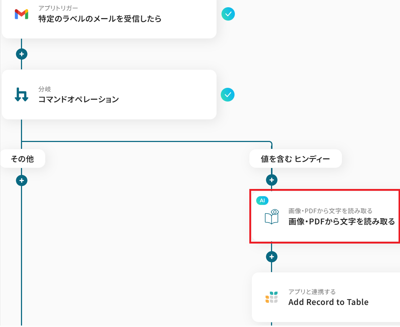The image size is (400, 327).
Task: Add a step under the その他 branch
Action: point(22,180)
